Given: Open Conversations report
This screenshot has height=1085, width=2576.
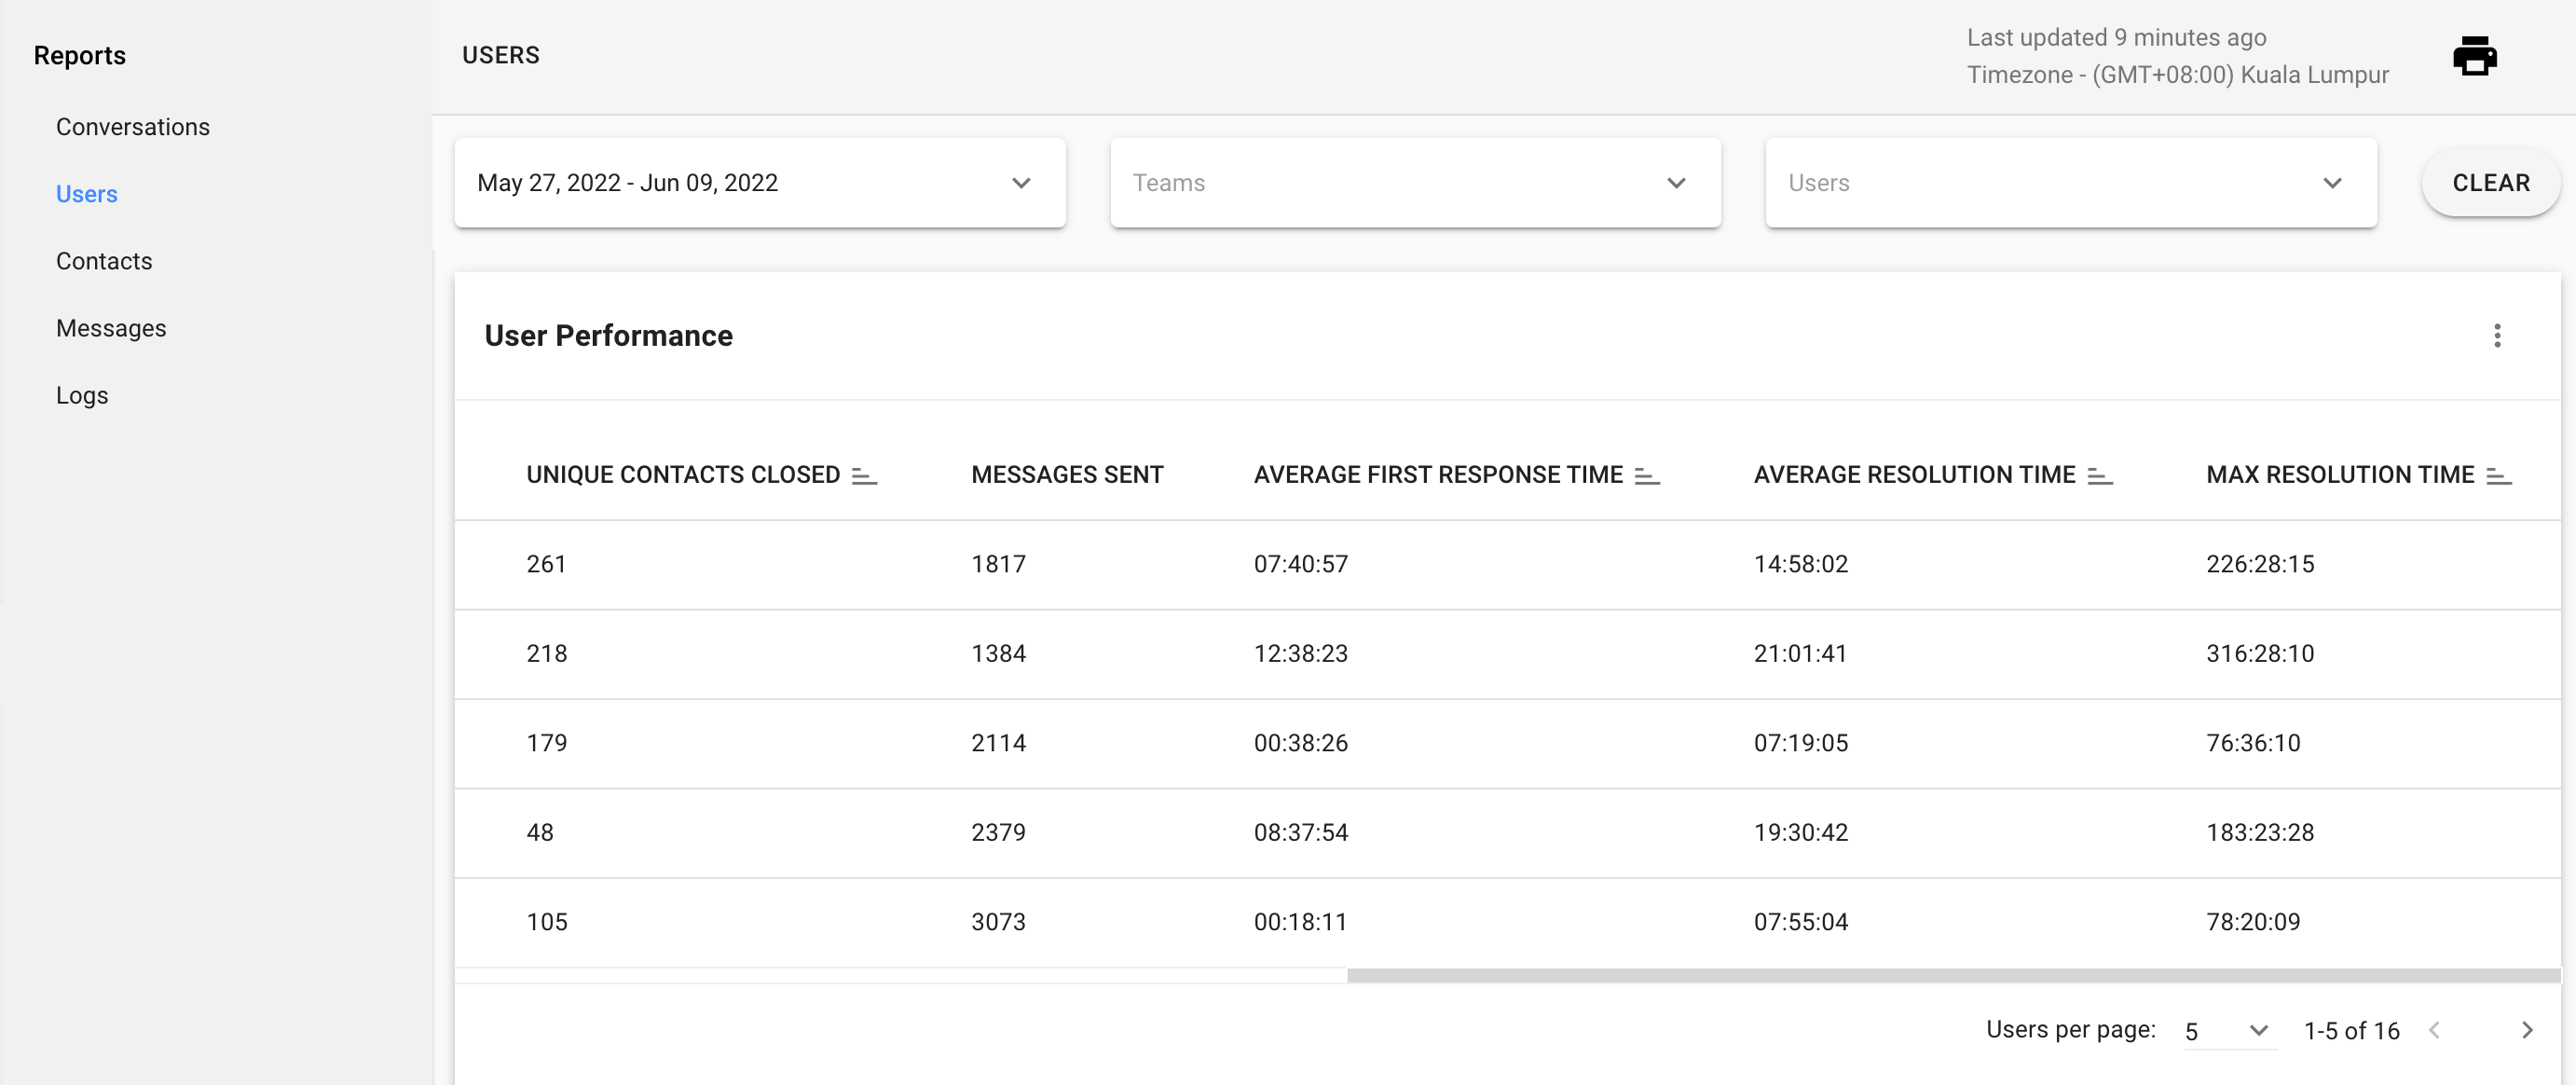Looking at the screenshot, I should [x=133, y=127].
